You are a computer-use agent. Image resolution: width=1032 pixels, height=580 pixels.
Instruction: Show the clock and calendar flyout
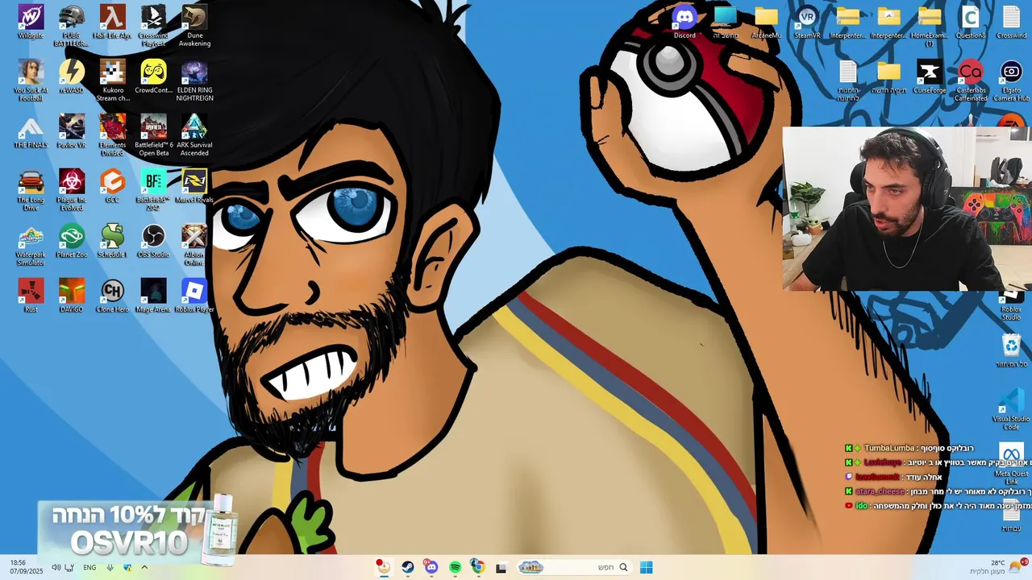[x=27, y=567]
